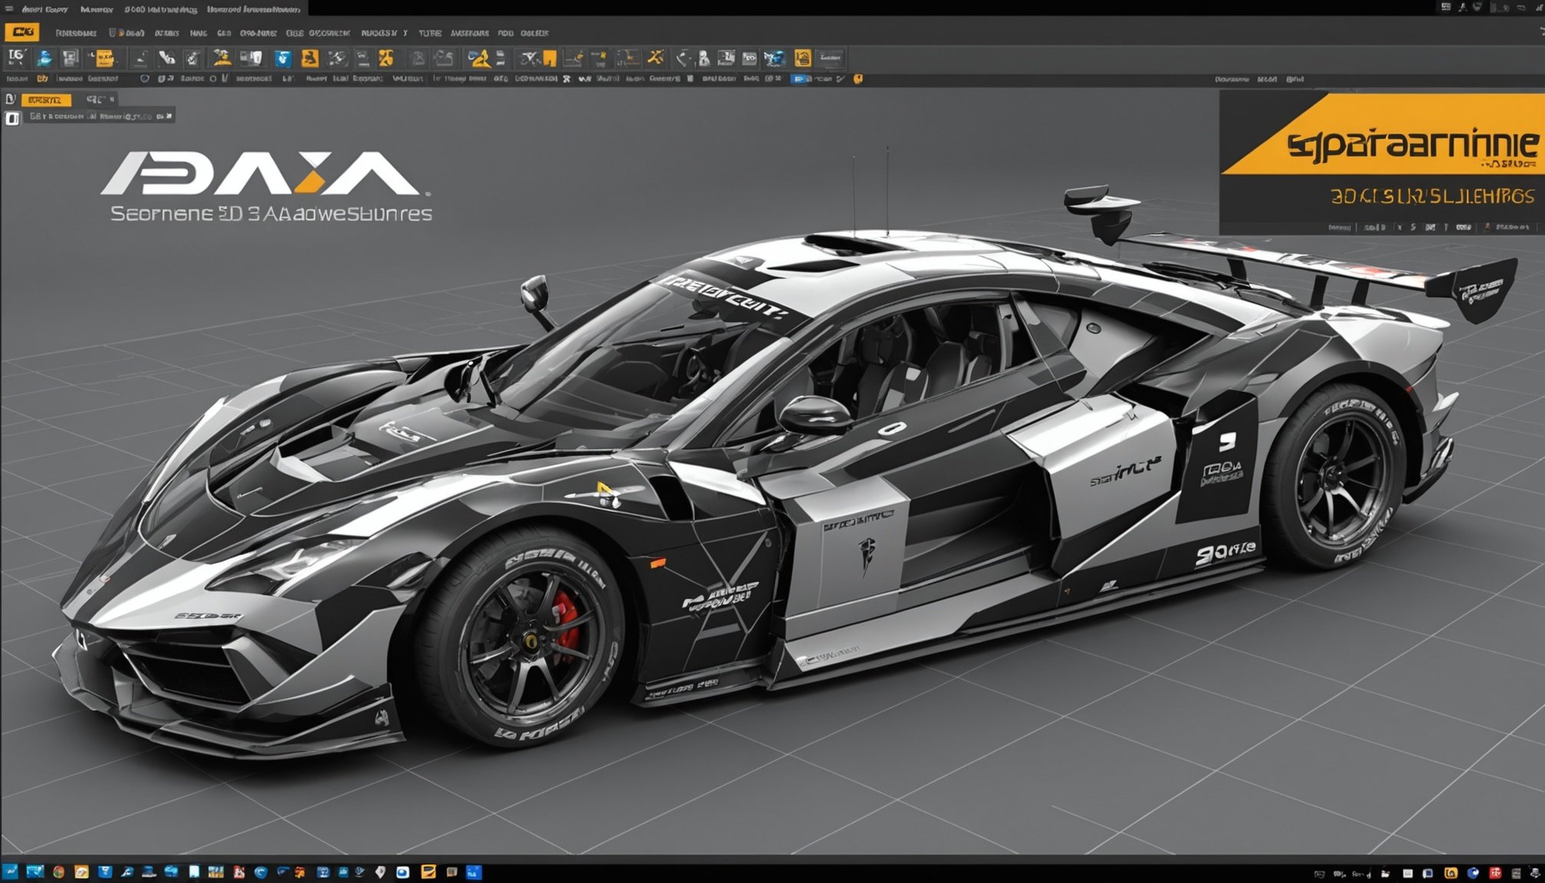Expand the collapse arrow at the far right edge
Image resolution: width=1545 pixels, height=883 pixels.
(1541, 32)
